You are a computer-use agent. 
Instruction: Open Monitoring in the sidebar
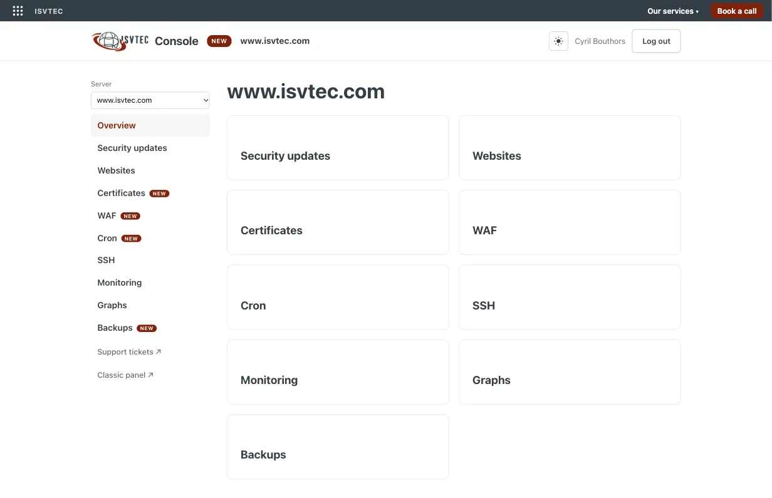(150, 283)
